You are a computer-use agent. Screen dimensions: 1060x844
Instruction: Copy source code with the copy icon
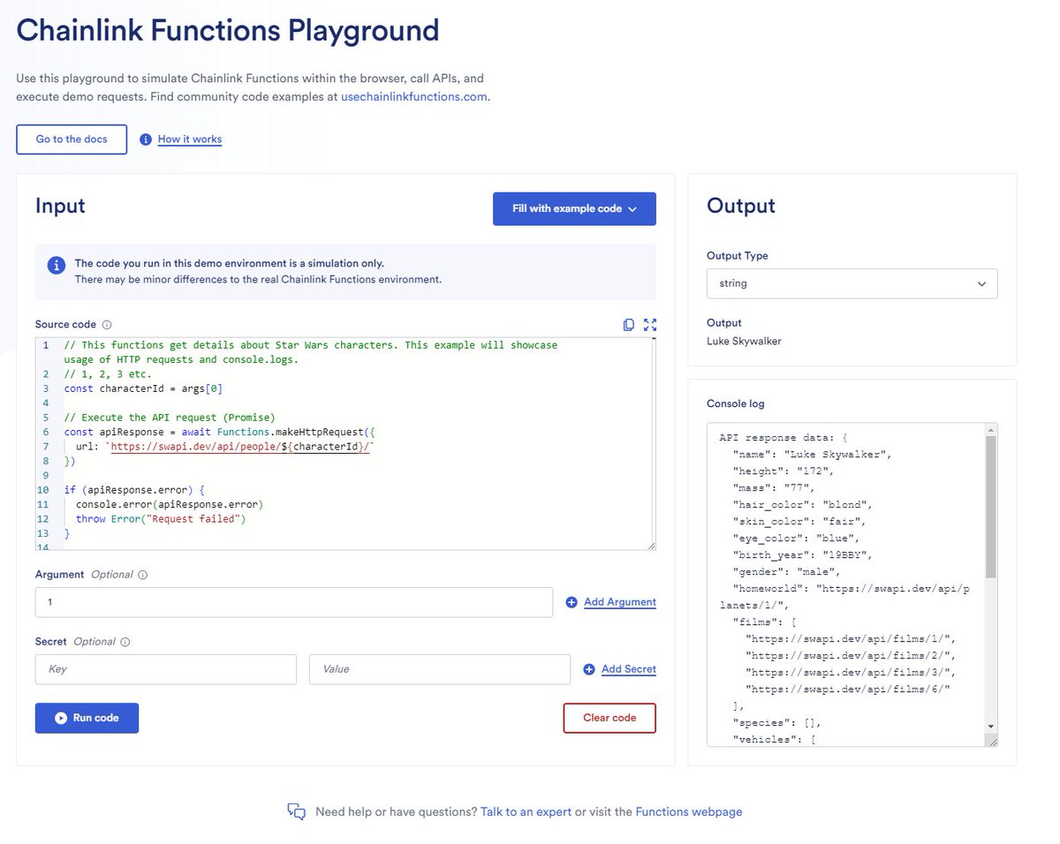click(x=628, y=325)
